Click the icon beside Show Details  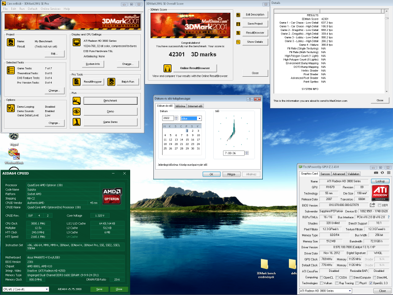(x=238, y=42)
